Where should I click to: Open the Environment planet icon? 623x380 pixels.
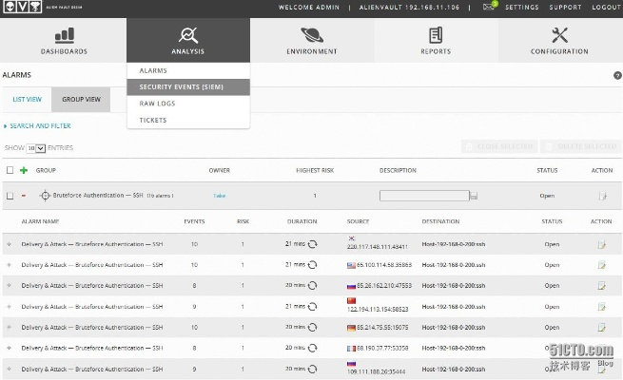coord(312,35)
